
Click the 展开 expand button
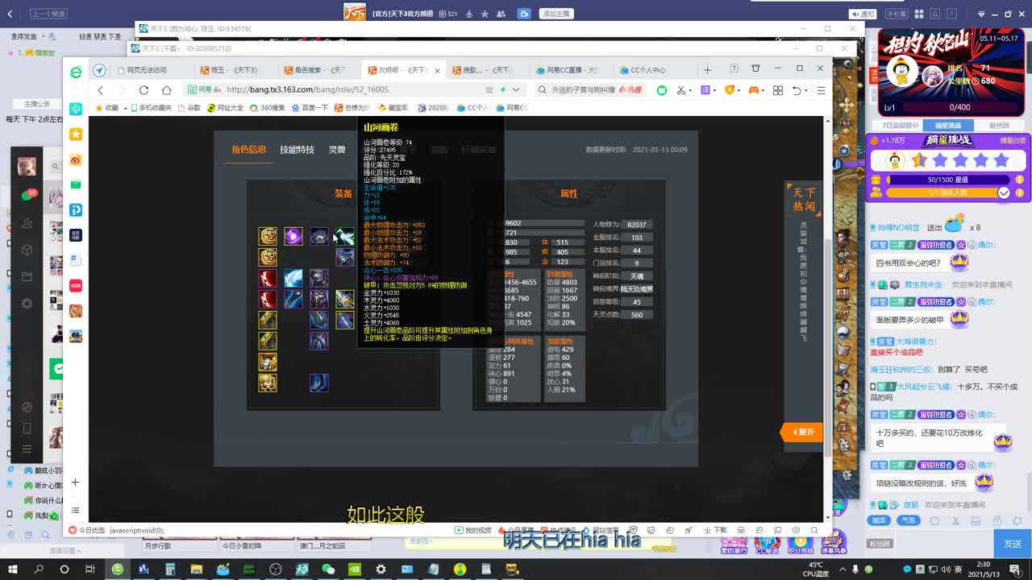tap(802, 433)
